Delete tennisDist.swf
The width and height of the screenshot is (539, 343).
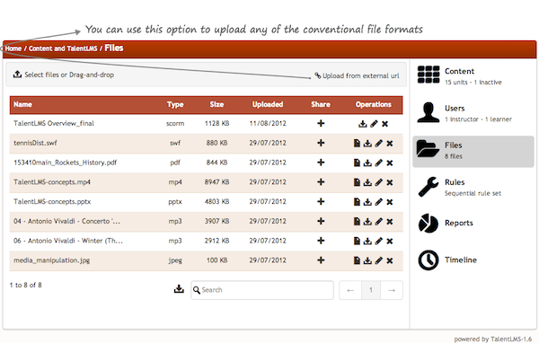pos(390,144)
